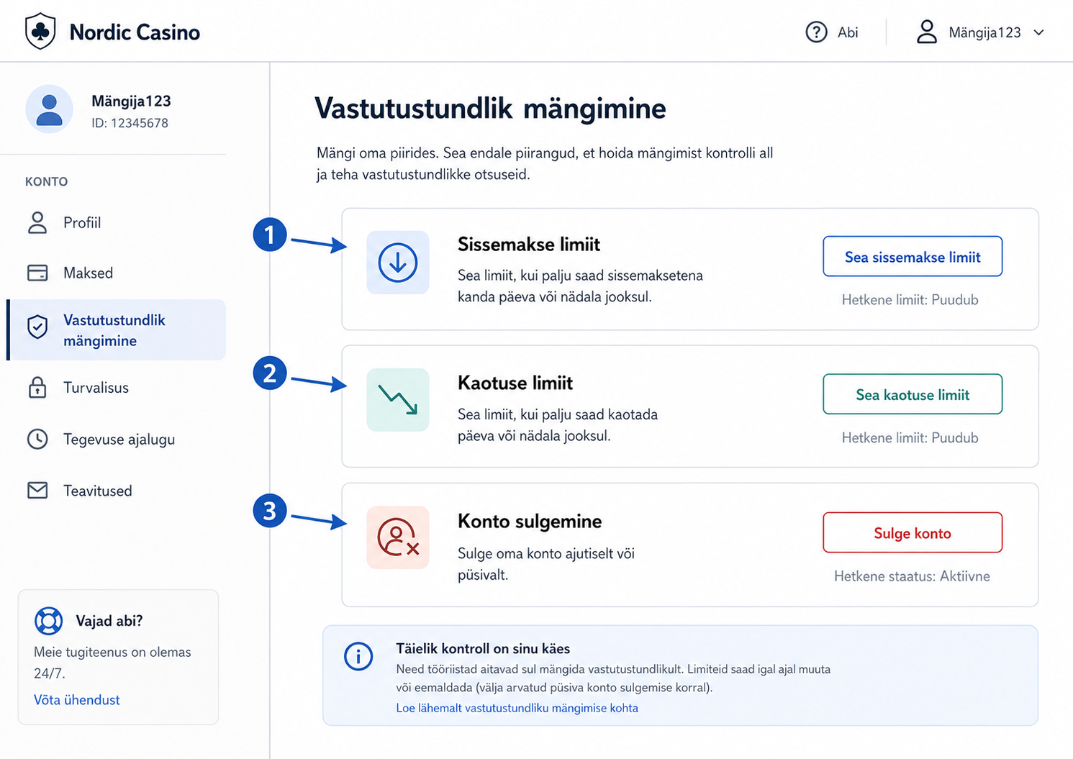Viewport: 1073px width, 759px height.
Task: Open the Abi help question-mark icon
Action: pyautogui.click(x=816, y=32)
